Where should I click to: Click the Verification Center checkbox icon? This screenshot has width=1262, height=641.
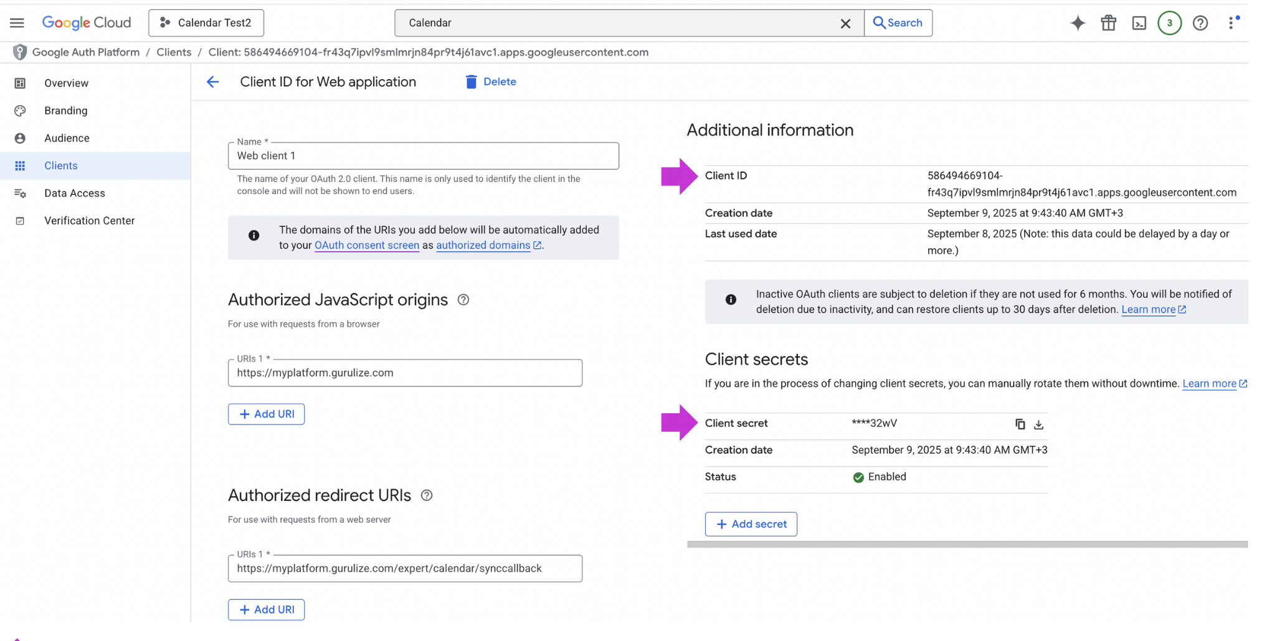tap(20, 221)
